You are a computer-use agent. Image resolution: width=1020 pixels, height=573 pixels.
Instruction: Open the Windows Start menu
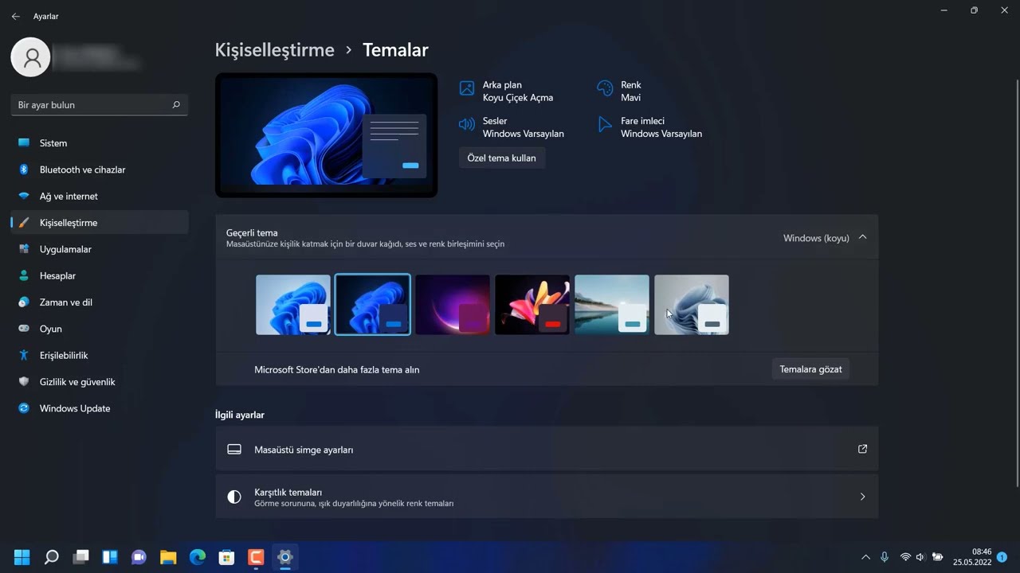click(22, 557)
